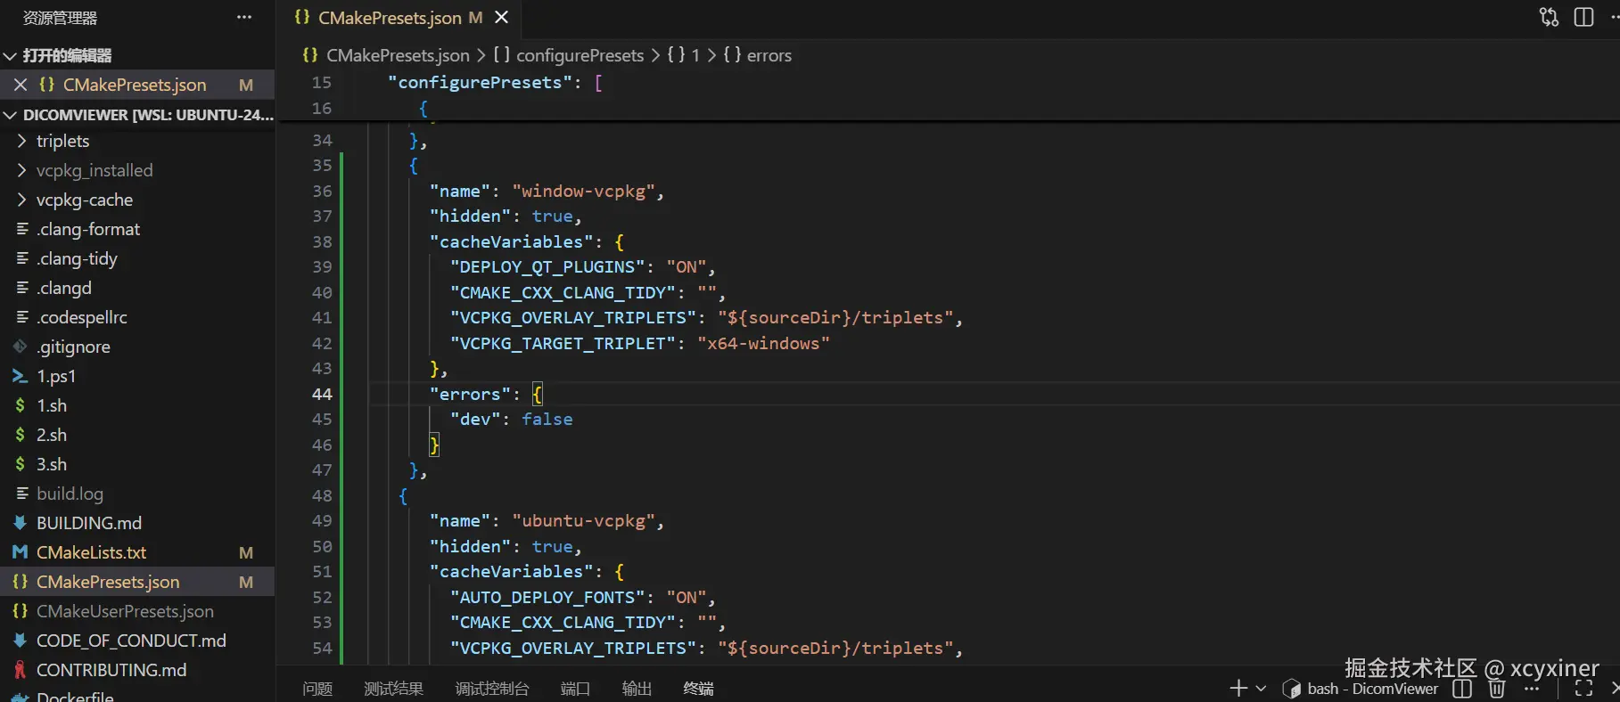The image size is (1620, 702).
Task: Kill terminal using the trash icon
Action: click(x=1497, y=688)
